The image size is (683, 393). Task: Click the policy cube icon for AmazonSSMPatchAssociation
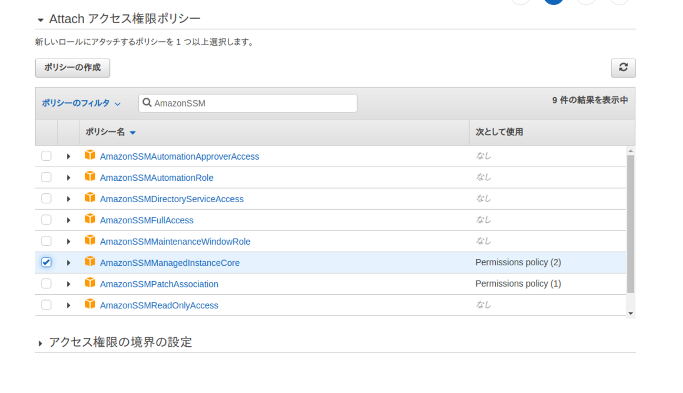90,283
